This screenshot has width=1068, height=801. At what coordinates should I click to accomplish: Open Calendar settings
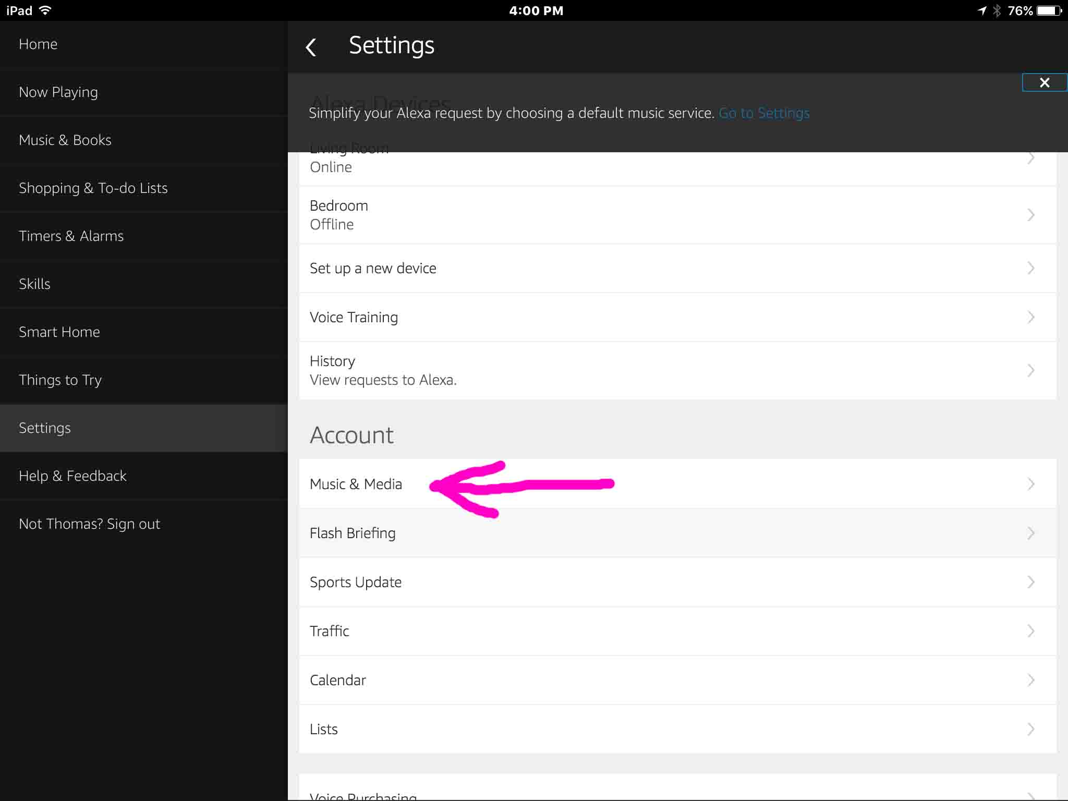(678, 680)
